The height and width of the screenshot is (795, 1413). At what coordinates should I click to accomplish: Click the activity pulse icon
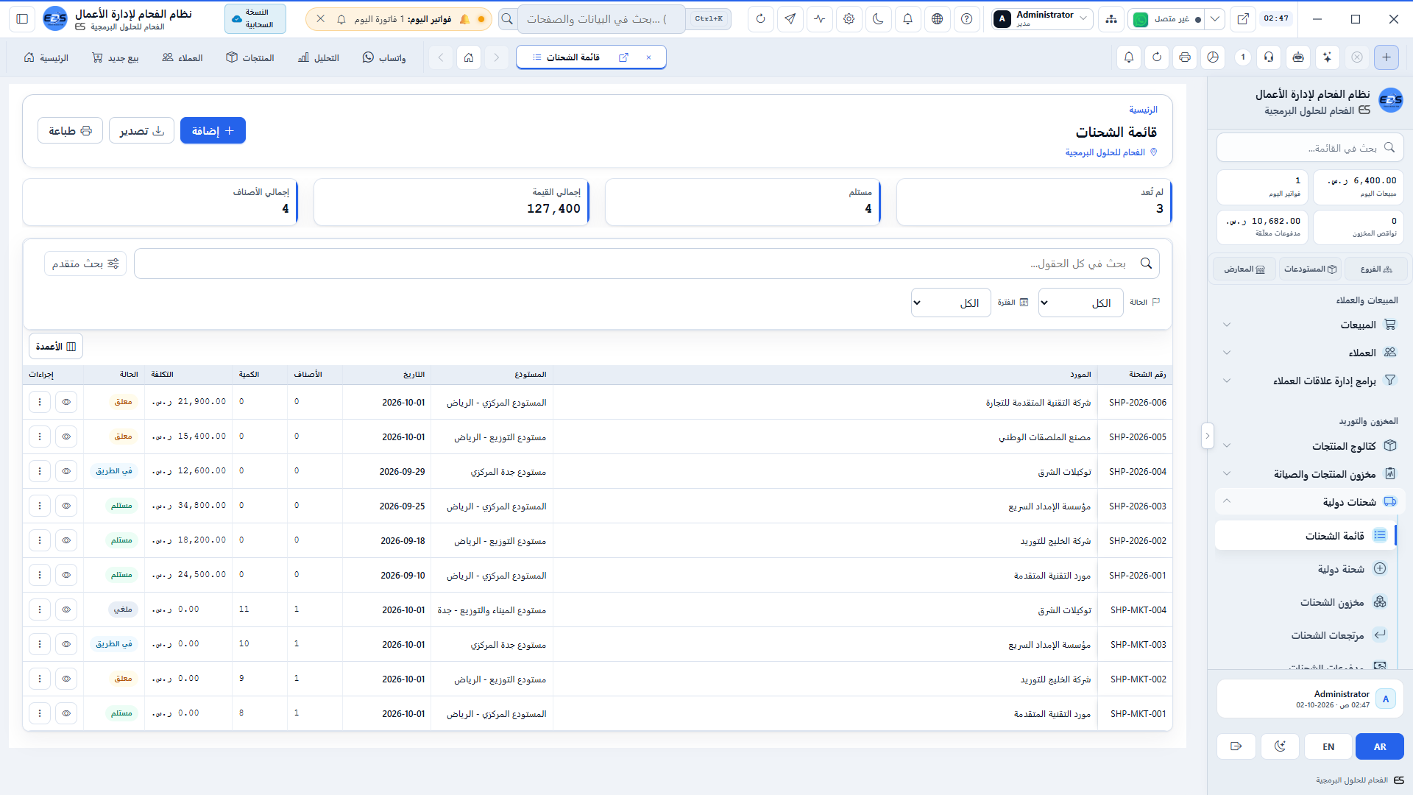click(819, 19)
